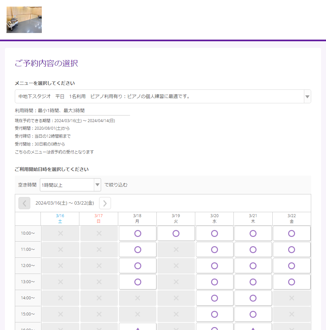Click the next week arrow button
The height and width of the screenshot is (330, 326).
(x=105, y=203)
